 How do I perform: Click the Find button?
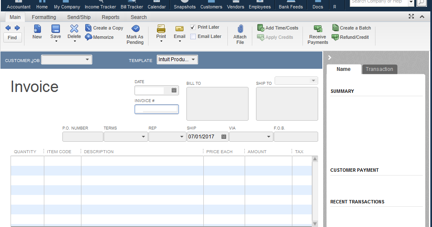(x=12, y=38)
